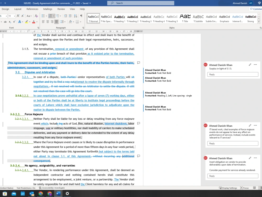Apply the Heading 1 style
This screenshot has height=197, width=262.
(x=119, y=18)
